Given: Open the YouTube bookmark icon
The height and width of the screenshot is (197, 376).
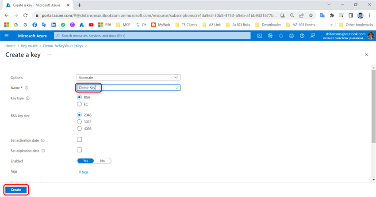Looking at the screenshot, I should [x=91, y=25].
